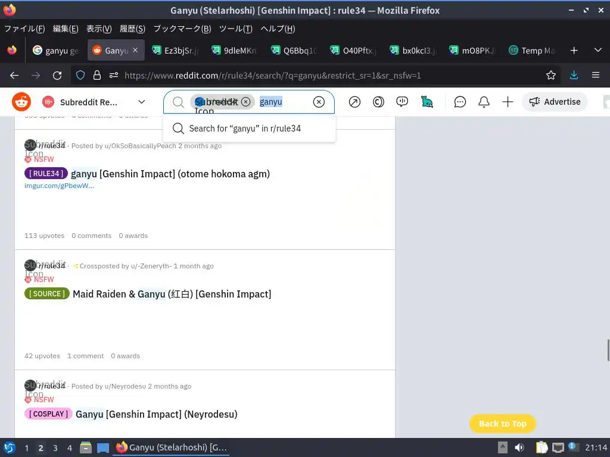The height and width of the screenshot is (457, 610).
Task: Open the file manager taskbar icon
Action: (86, 447)
